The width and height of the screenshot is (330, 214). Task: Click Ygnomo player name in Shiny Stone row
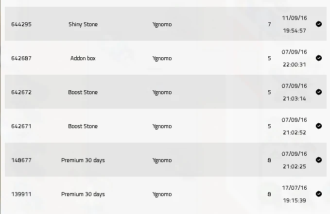pyautogui.click(x=162, y=25)
